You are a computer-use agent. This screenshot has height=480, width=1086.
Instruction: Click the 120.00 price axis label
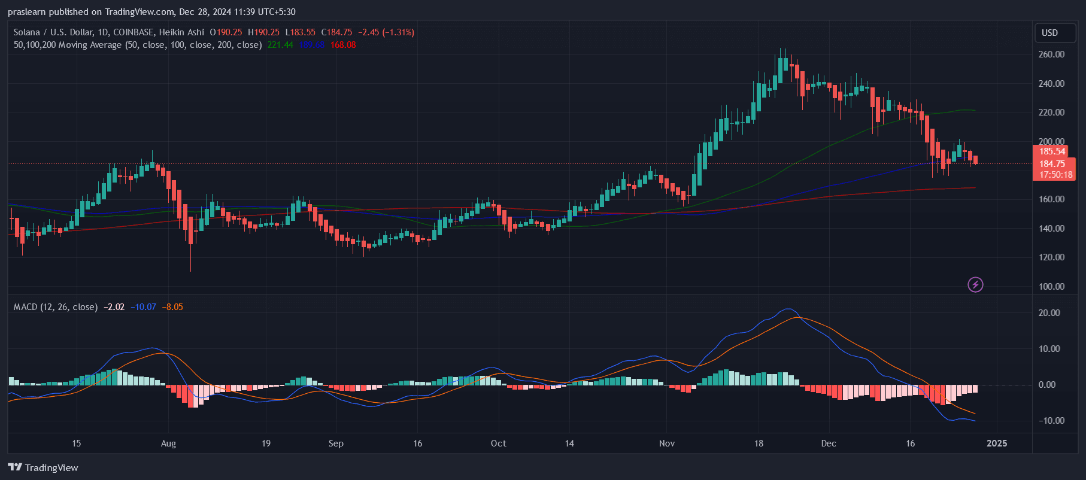[1051, 257]
